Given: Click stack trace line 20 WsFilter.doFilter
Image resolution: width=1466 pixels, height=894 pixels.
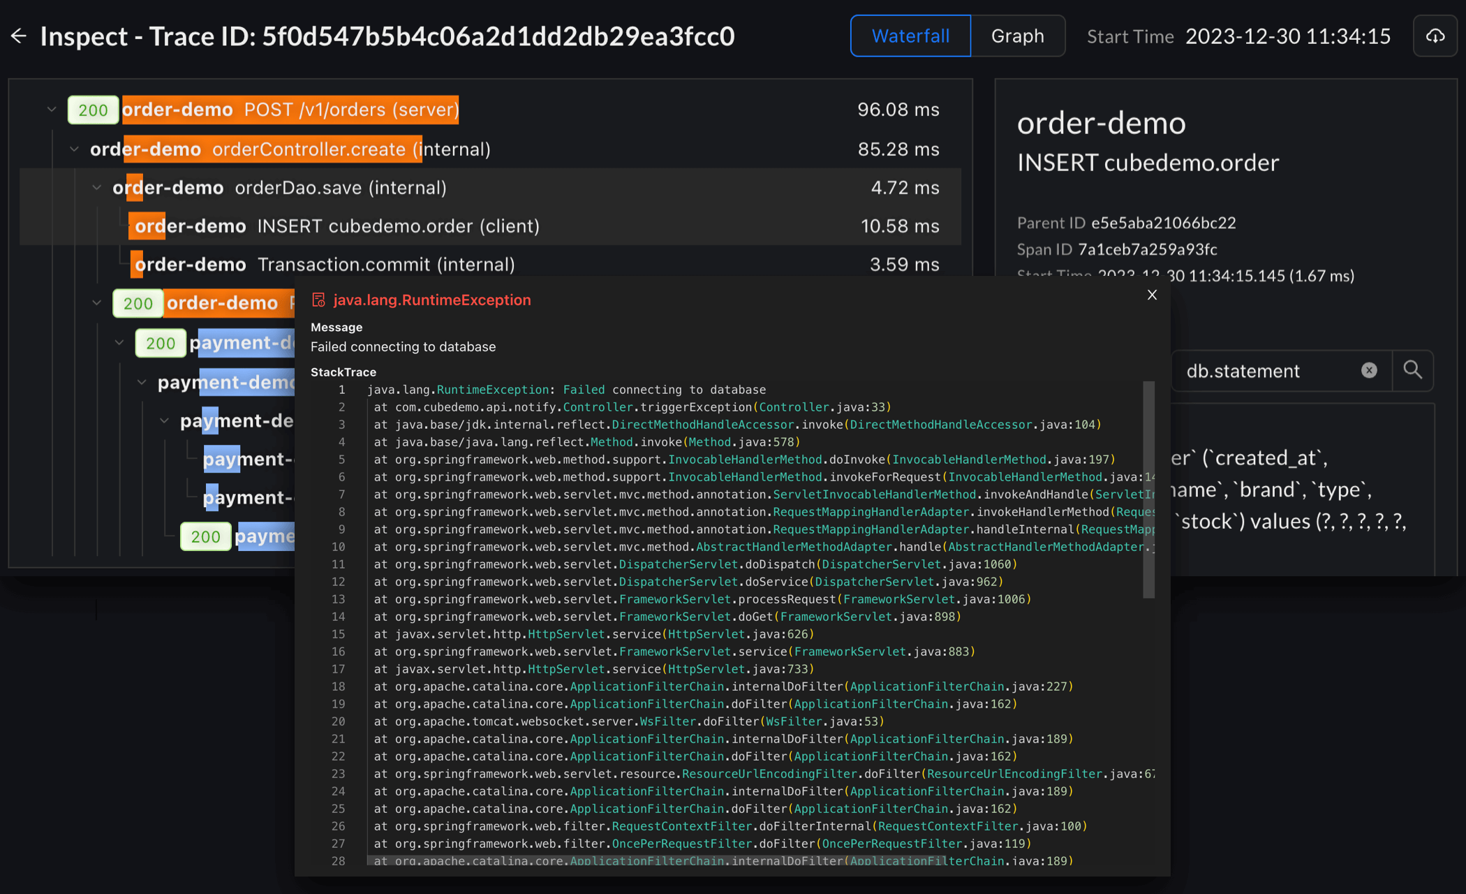Looking at the screenshot, I should pyautogui.click(x=629, y=721).
